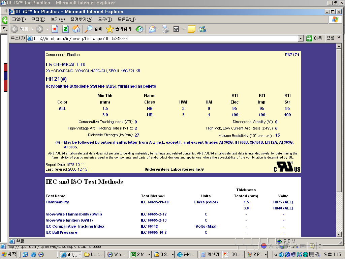This screenshot has width=345, height=259.
Task: Open the 보기(V) menu
Action: click(x=58, y=19)
